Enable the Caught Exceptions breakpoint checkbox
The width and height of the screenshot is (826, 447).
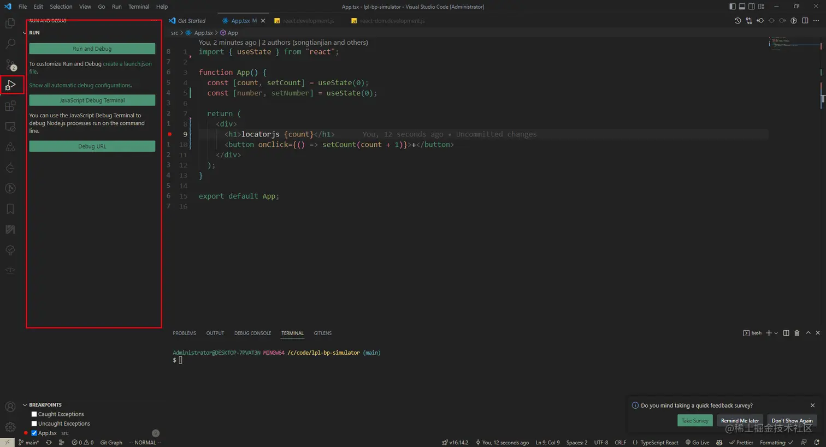(34, 414)
